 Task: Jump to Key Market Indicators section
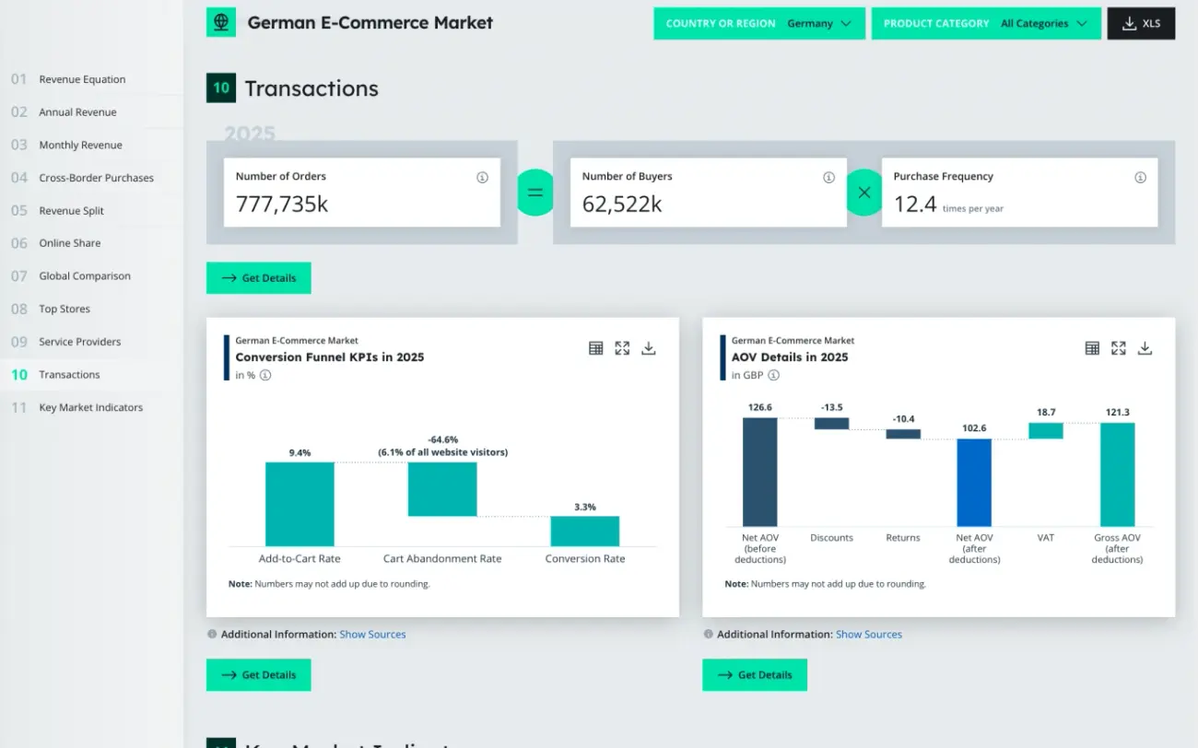92,407
